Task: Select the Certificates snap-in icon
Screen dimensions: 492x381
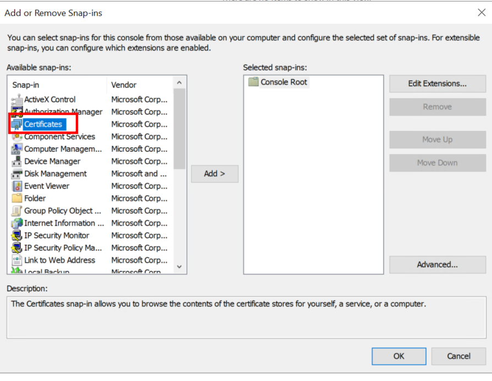Action: (16, 125)
